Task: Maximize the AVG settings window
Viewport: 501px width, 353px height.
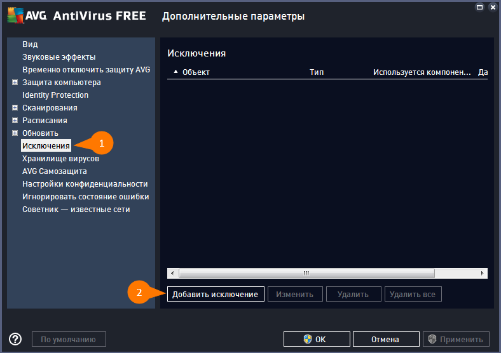Action: (x=479, y=7)
